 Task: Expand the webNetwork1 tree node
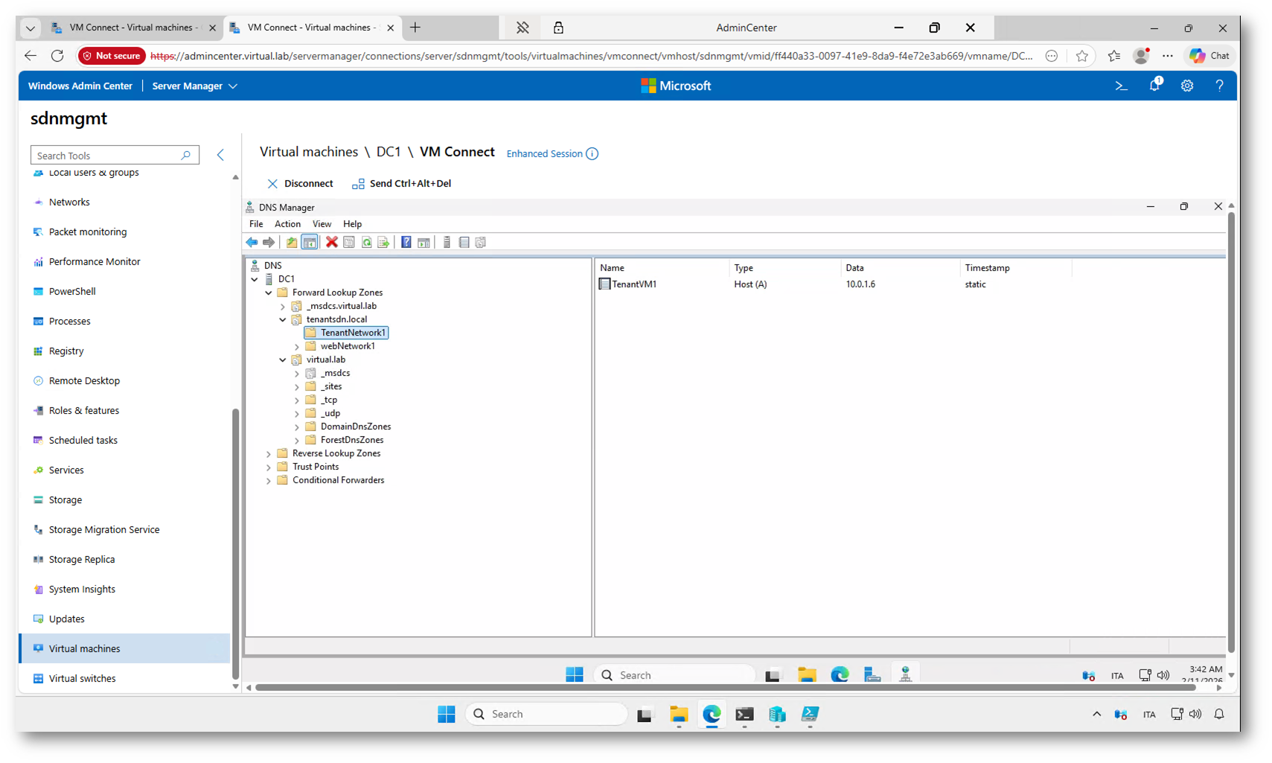pos(297,347)
